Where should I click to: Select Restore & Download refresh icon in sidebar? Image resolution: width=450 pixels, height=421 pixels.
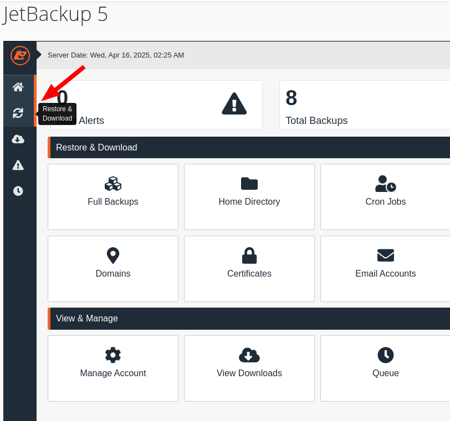tap(18, 113)
